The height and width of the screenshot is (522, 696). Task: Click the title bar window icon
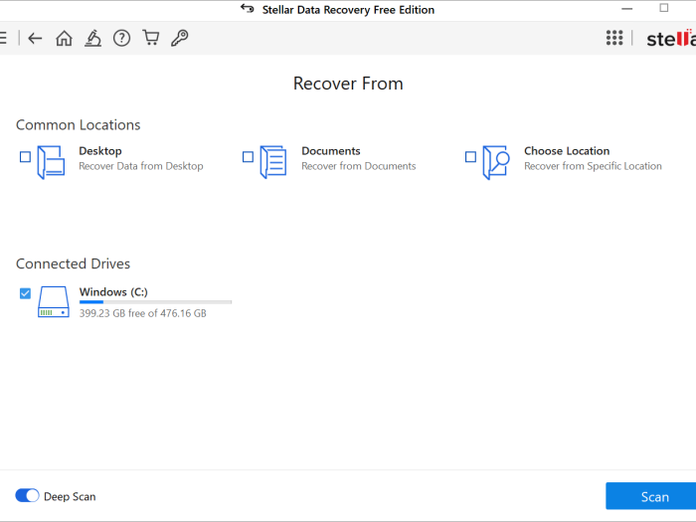(x=248, y=9)
